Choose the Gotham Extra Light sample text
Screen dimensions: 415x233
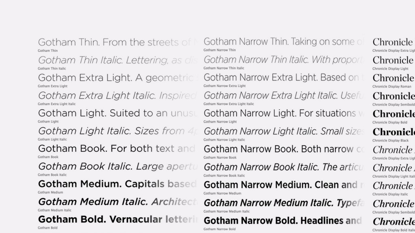pyautogui.click(x=118, y=78)
